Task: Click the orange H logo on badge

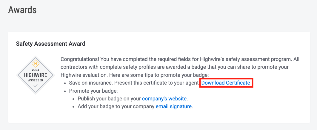Action: tap(36, 64)
